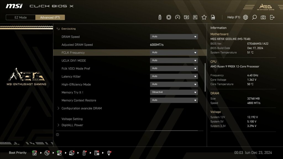Open the hardware monitor board icon

pos(195,17)
